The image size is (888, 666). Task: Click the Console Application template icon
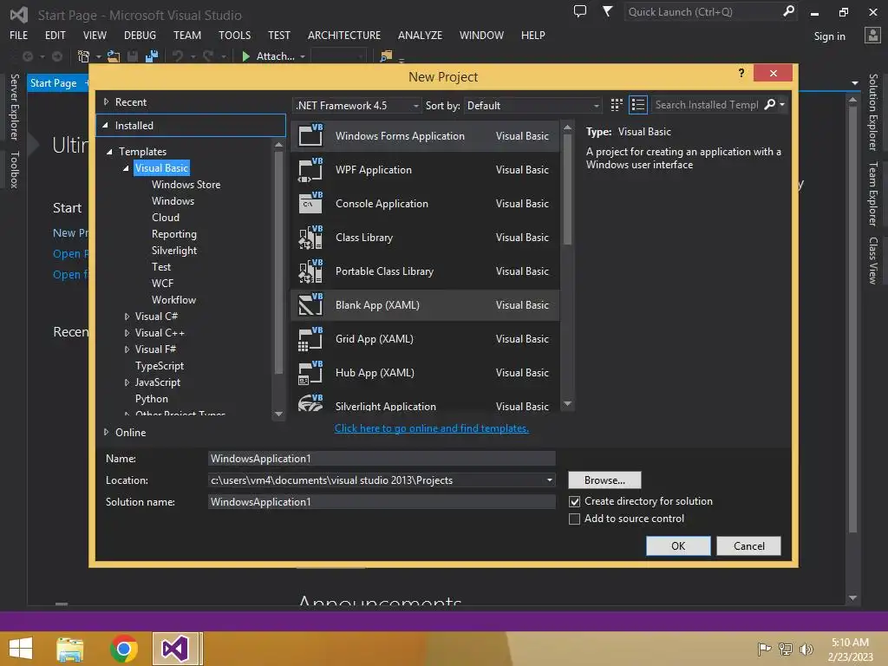(310, 203)
